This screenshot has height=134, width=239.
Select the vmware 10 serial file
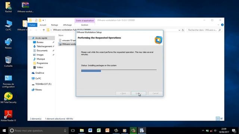pos(67,41)
